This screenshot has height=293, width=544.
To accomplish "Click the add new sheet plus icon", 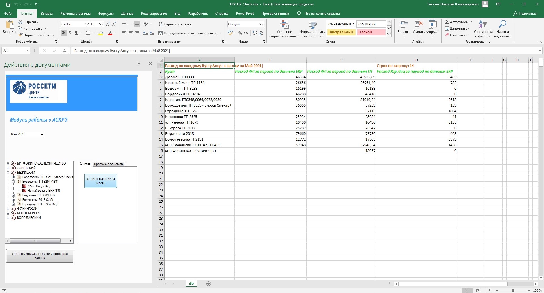I will pyautogui.click(x=209, y=284).
